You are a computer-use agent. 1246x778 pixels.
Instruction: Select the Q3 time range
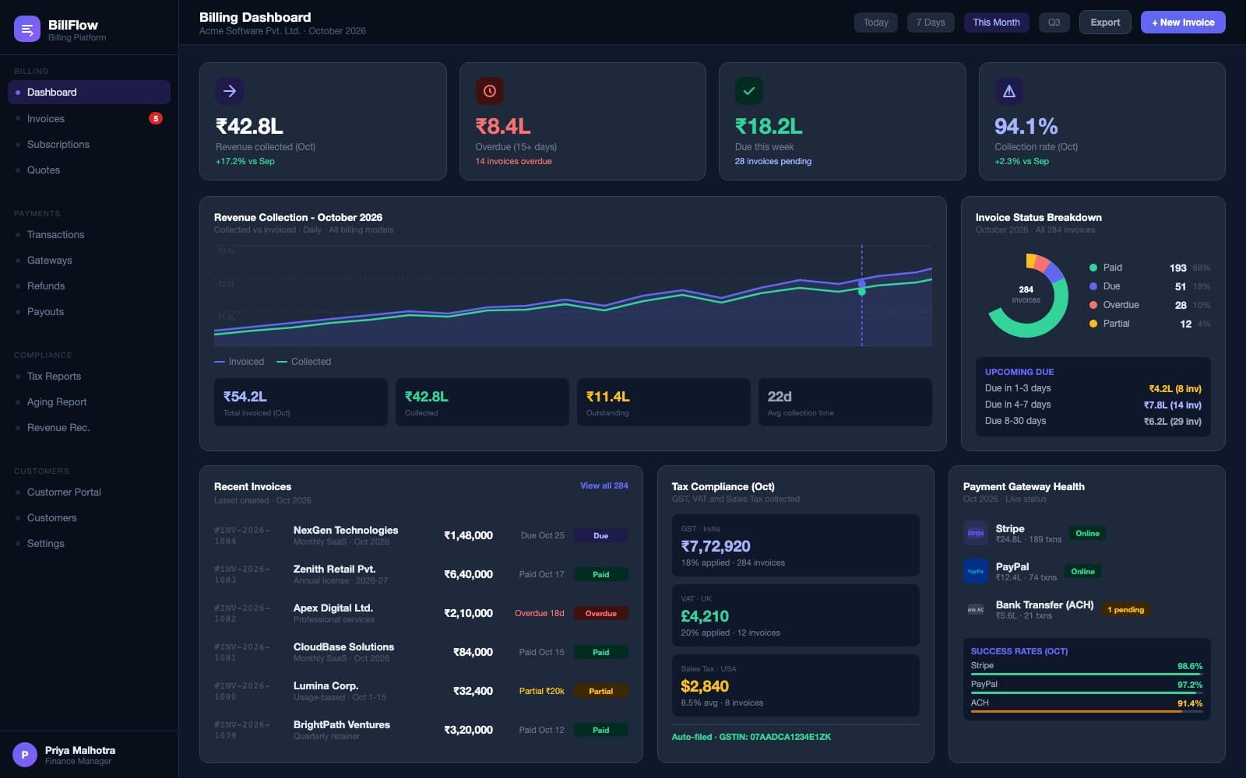(1054, 23)
